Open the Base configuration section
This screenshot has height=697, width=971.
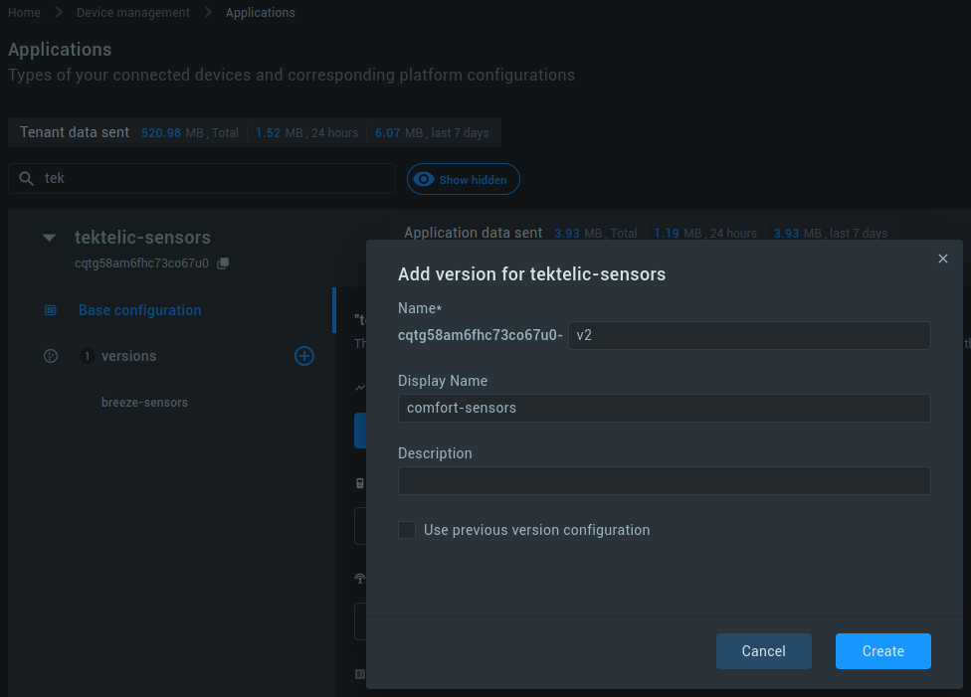139,310
